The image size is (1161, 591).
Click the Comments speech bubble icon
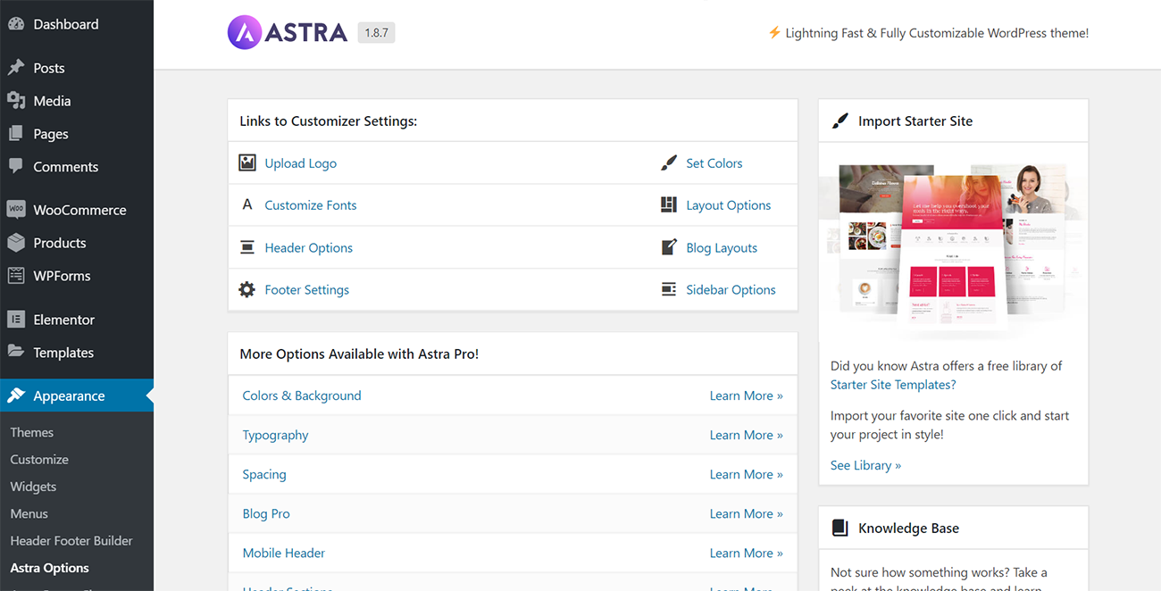(16, 167)
